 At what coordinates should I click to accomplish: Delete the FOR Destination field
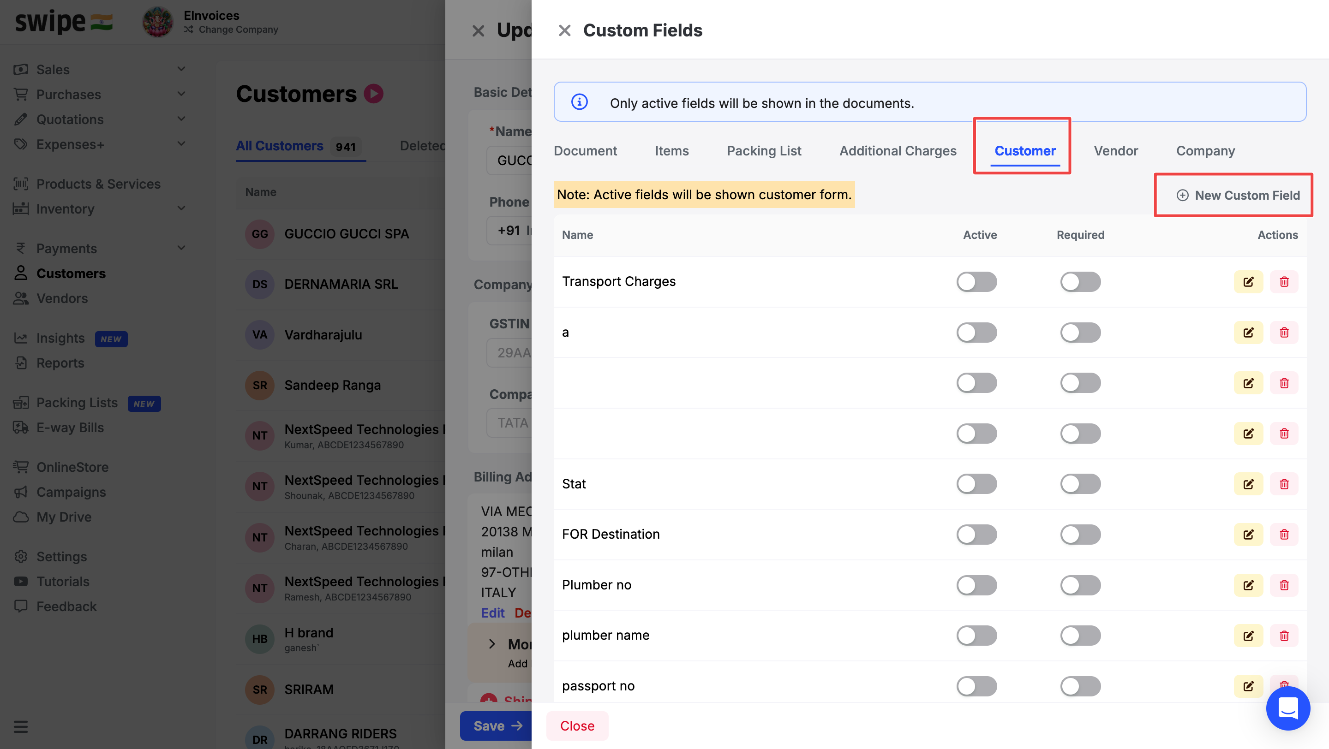(1284, 535)
